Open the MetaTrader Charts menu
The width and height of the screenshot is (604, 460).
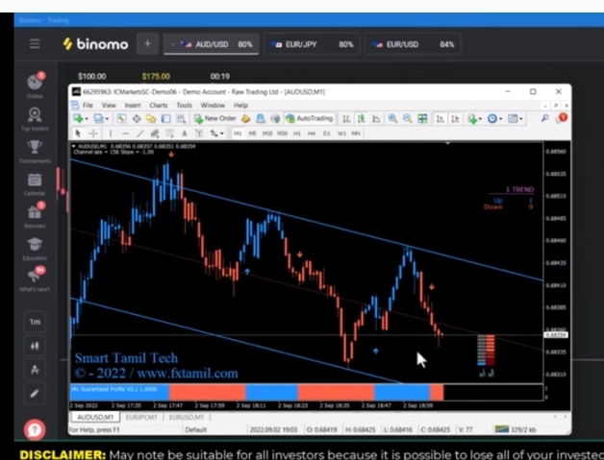coord(159,105)
